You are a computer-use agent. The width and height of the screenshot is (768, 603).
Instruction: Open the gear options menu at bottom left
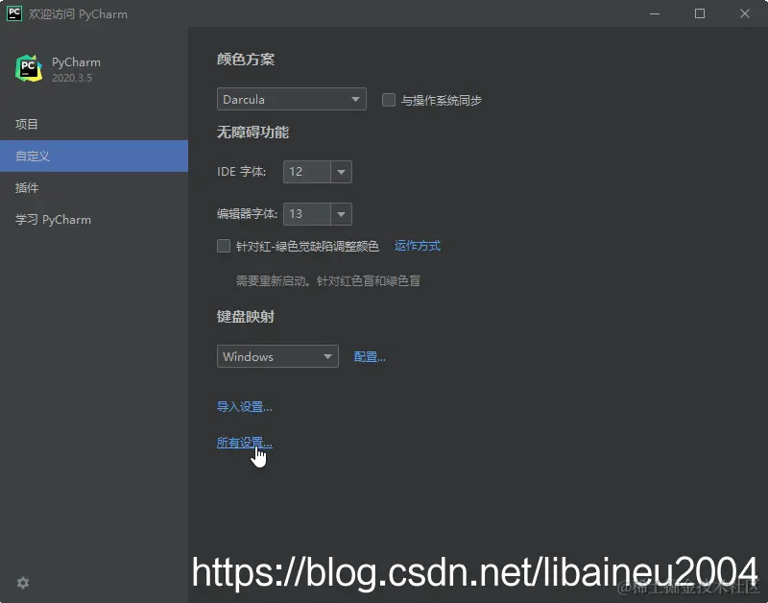22,583
